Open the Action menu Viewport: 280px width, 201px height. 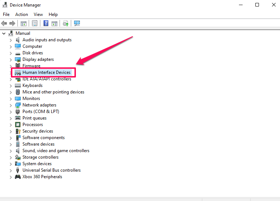pos(21,14)
